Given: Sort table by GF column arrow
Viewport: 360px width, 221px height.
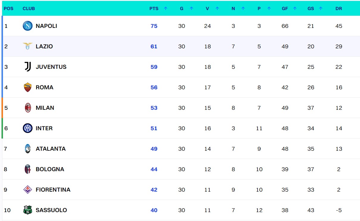Looking at the screenshot, I should point(295,9).
